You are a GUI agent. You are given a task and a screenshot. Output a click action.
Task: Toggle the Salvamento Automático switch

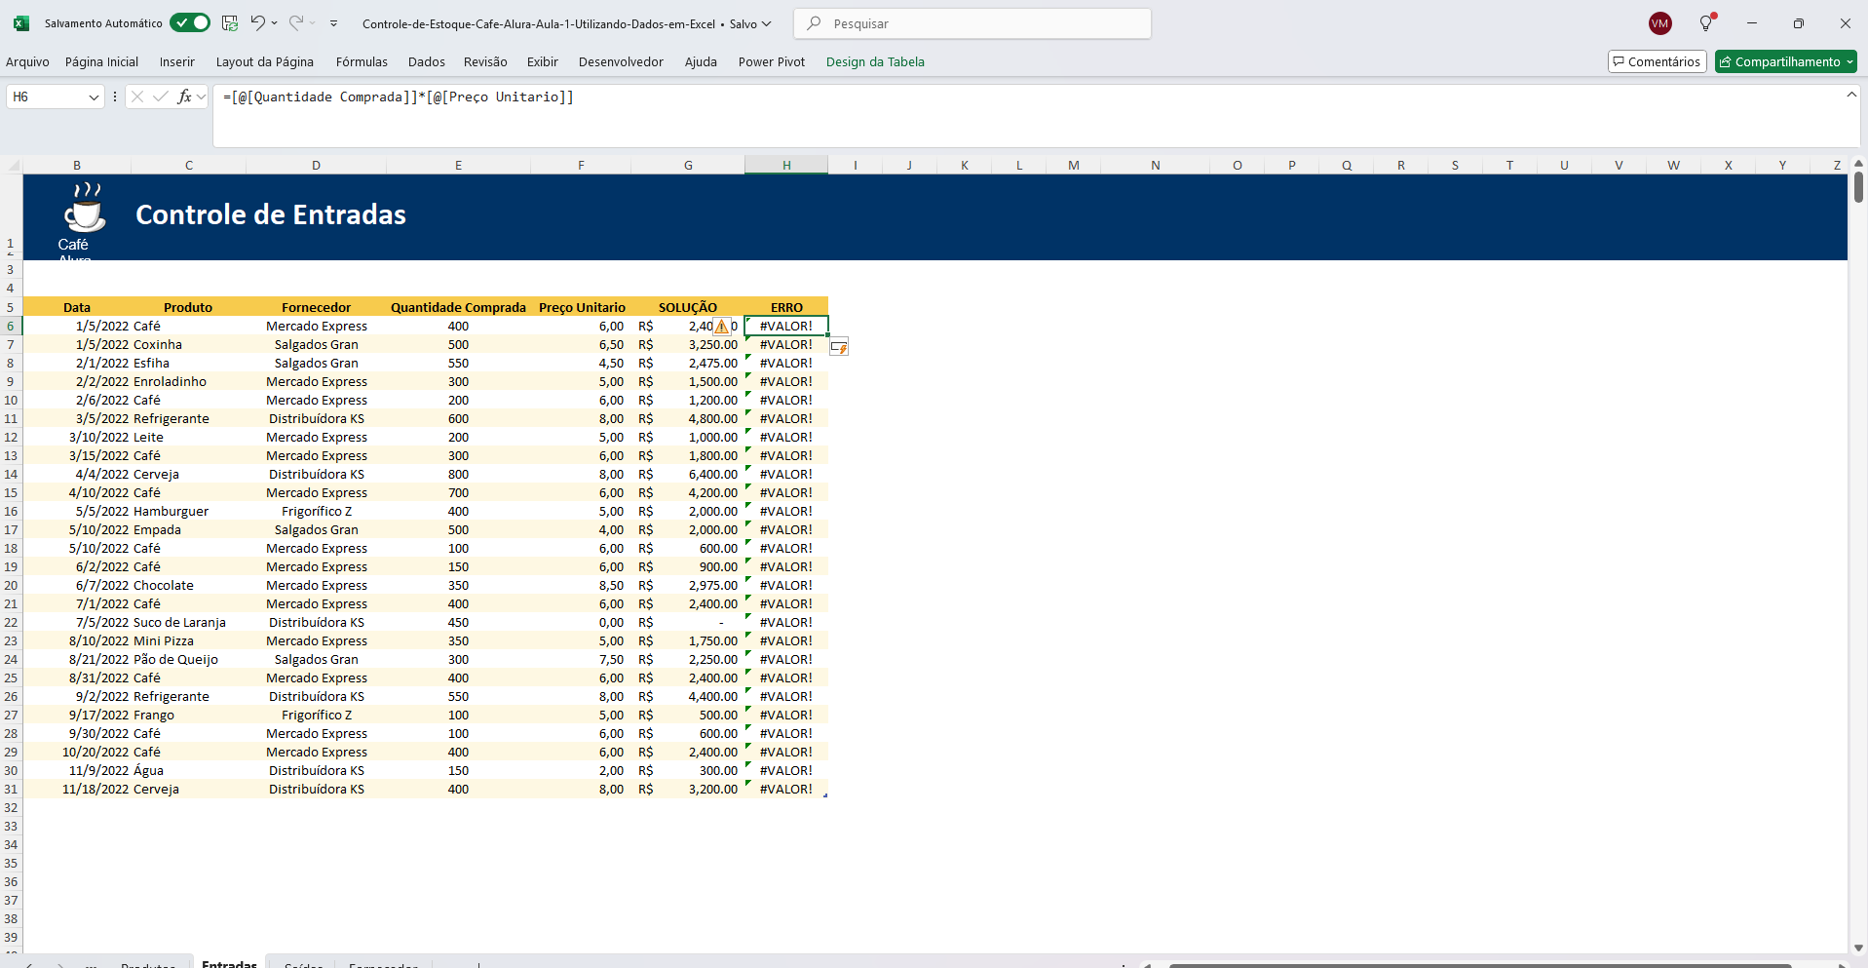(x=190, y=23)
